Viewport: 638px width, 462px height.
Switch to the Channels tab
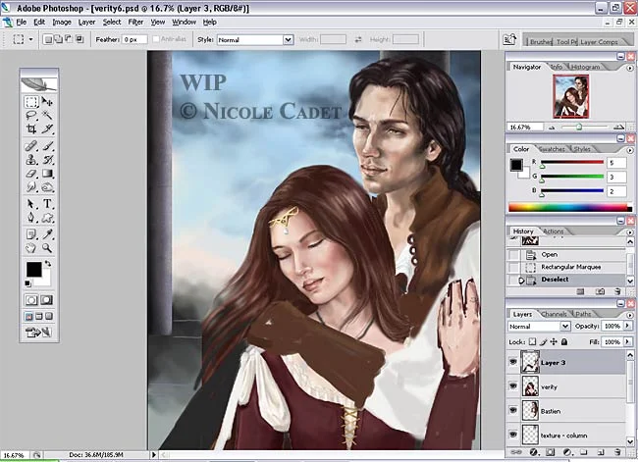(x=554, y=314)
